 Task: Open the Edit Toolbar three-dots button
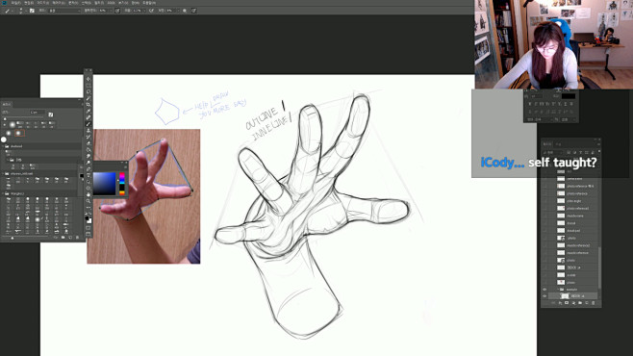(x=88, y=208)
